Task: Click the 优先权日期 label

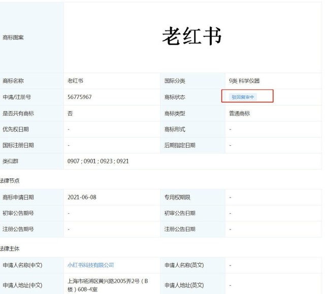Action: (x=16, y=129)
